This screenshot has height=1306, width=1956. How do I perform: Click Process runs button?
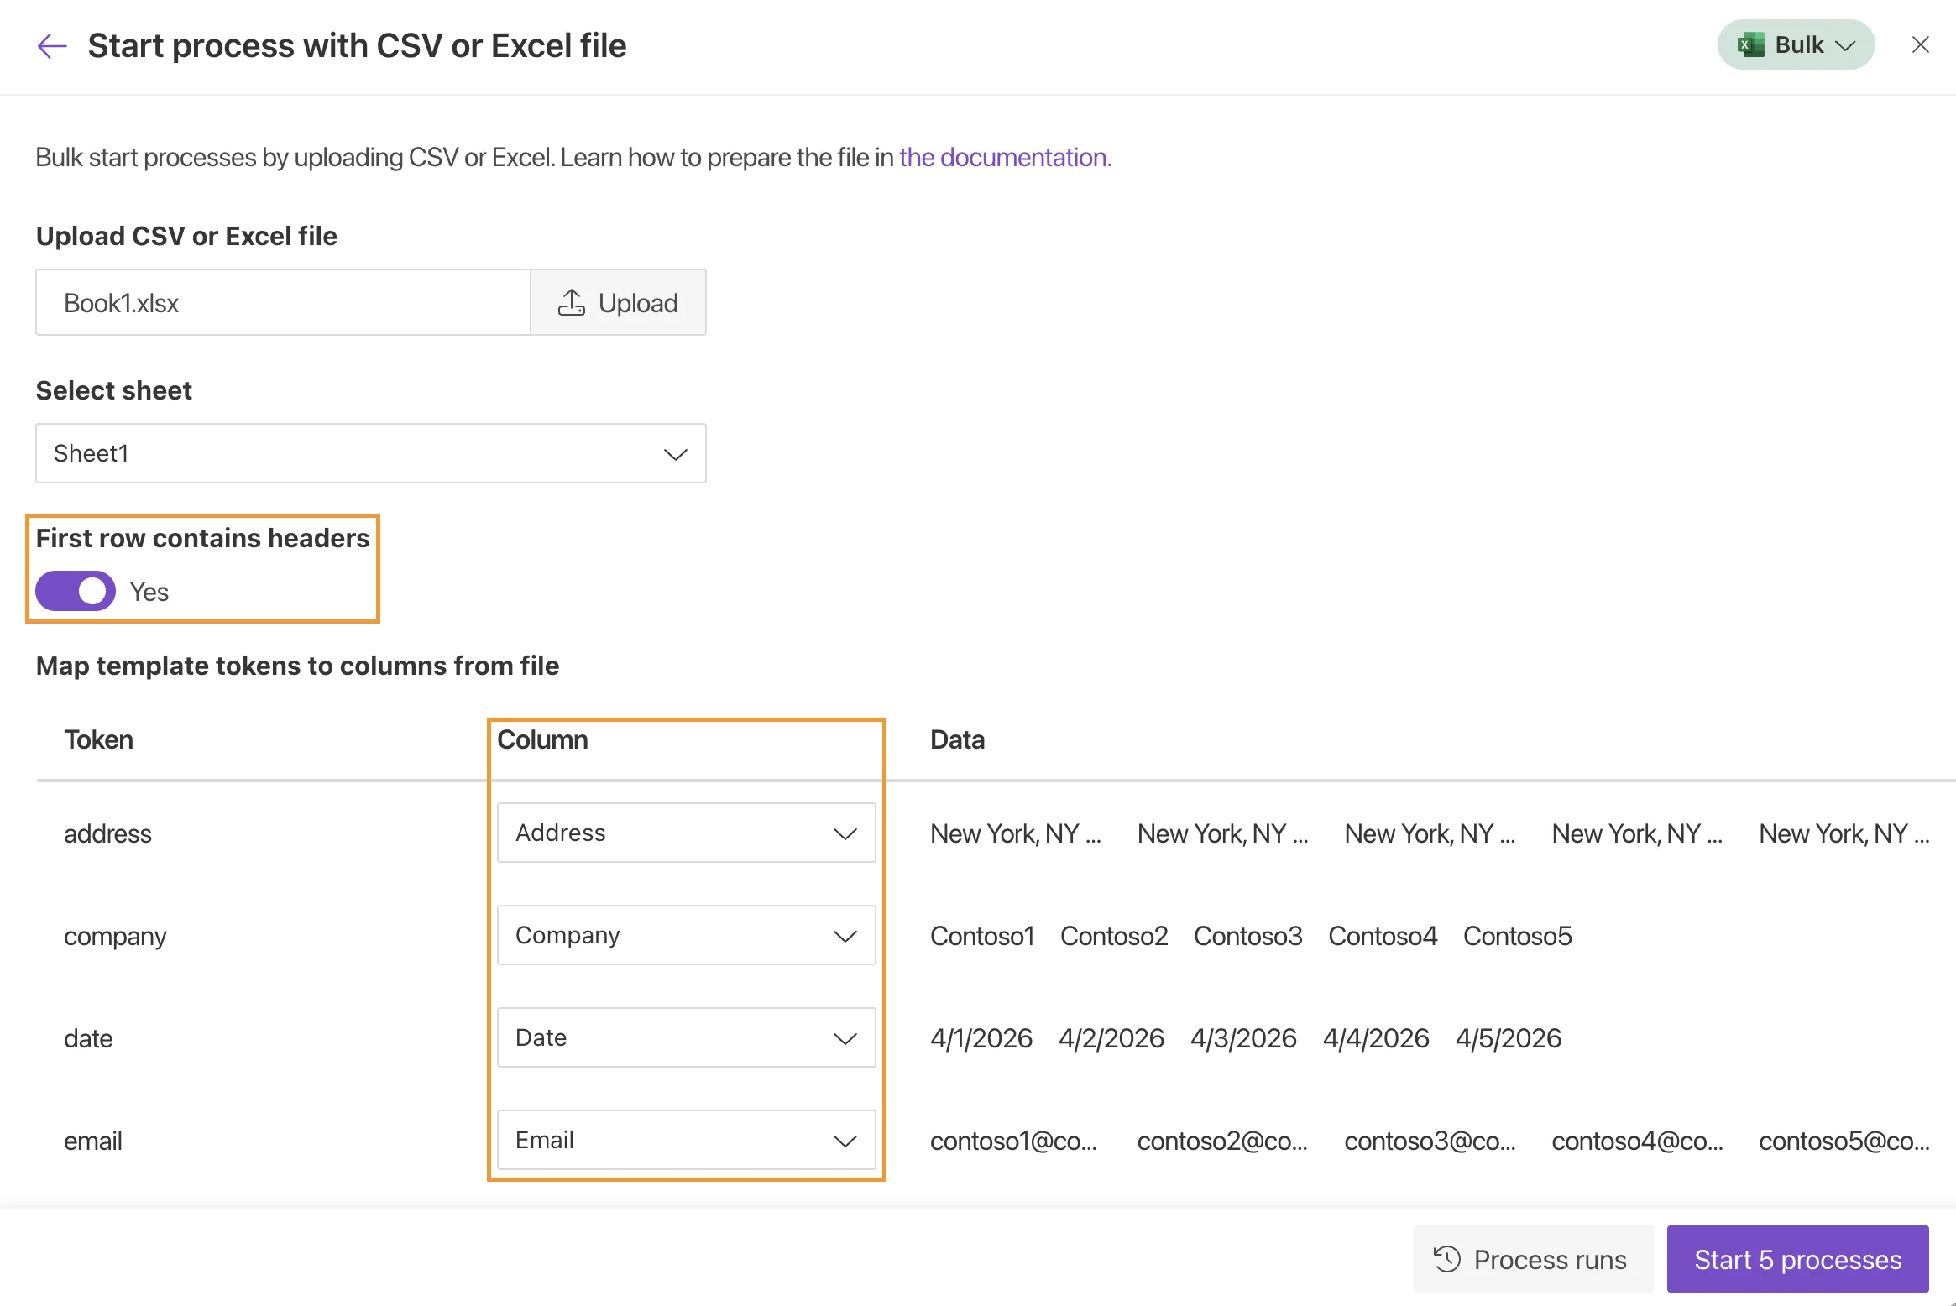click(1533, 1259)
